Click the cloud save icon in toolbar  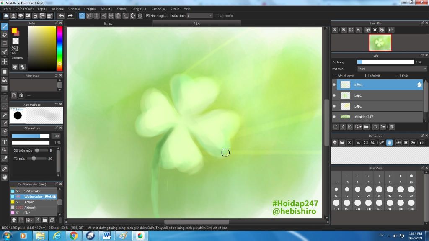6,15
